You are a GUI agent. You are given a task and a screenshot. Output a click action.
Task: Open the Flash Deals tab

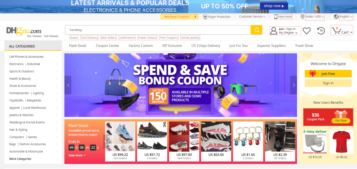(78, 46)
